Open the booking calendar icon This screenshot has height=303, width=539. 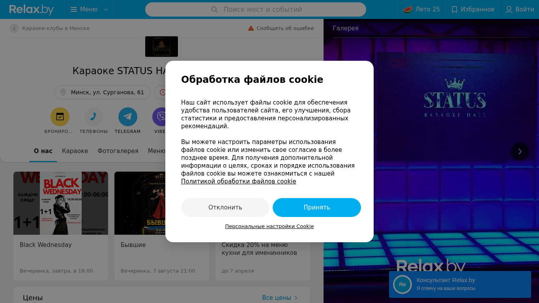click(60, 117)
